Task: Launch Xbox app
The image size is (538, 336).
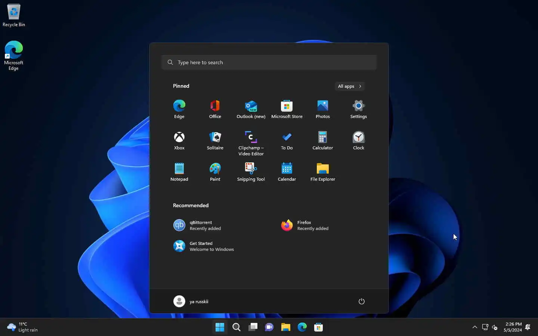Action: click(179, 141)
